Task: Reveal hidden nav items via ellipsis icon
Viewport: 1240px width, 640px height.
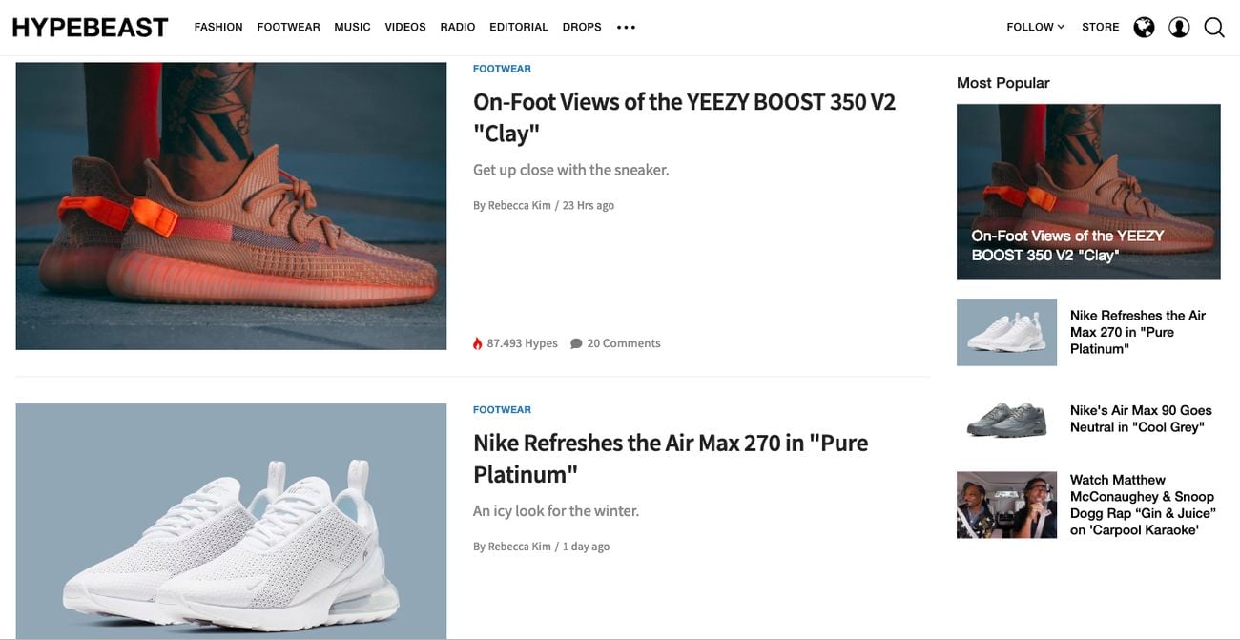Action: (626, 27)
